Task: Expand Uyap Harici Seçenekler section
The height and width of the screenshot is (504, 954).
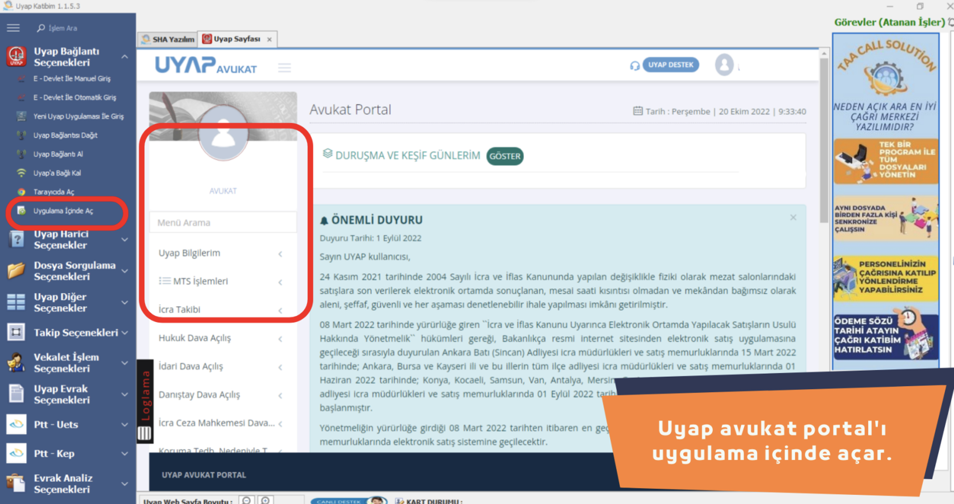Action: [x=125, y=239]
